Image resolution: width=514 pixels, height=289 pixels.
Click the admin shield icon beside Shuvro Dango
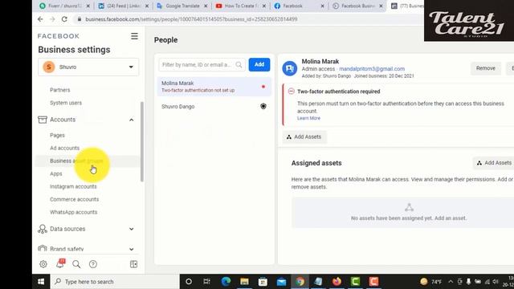[263, 106]
